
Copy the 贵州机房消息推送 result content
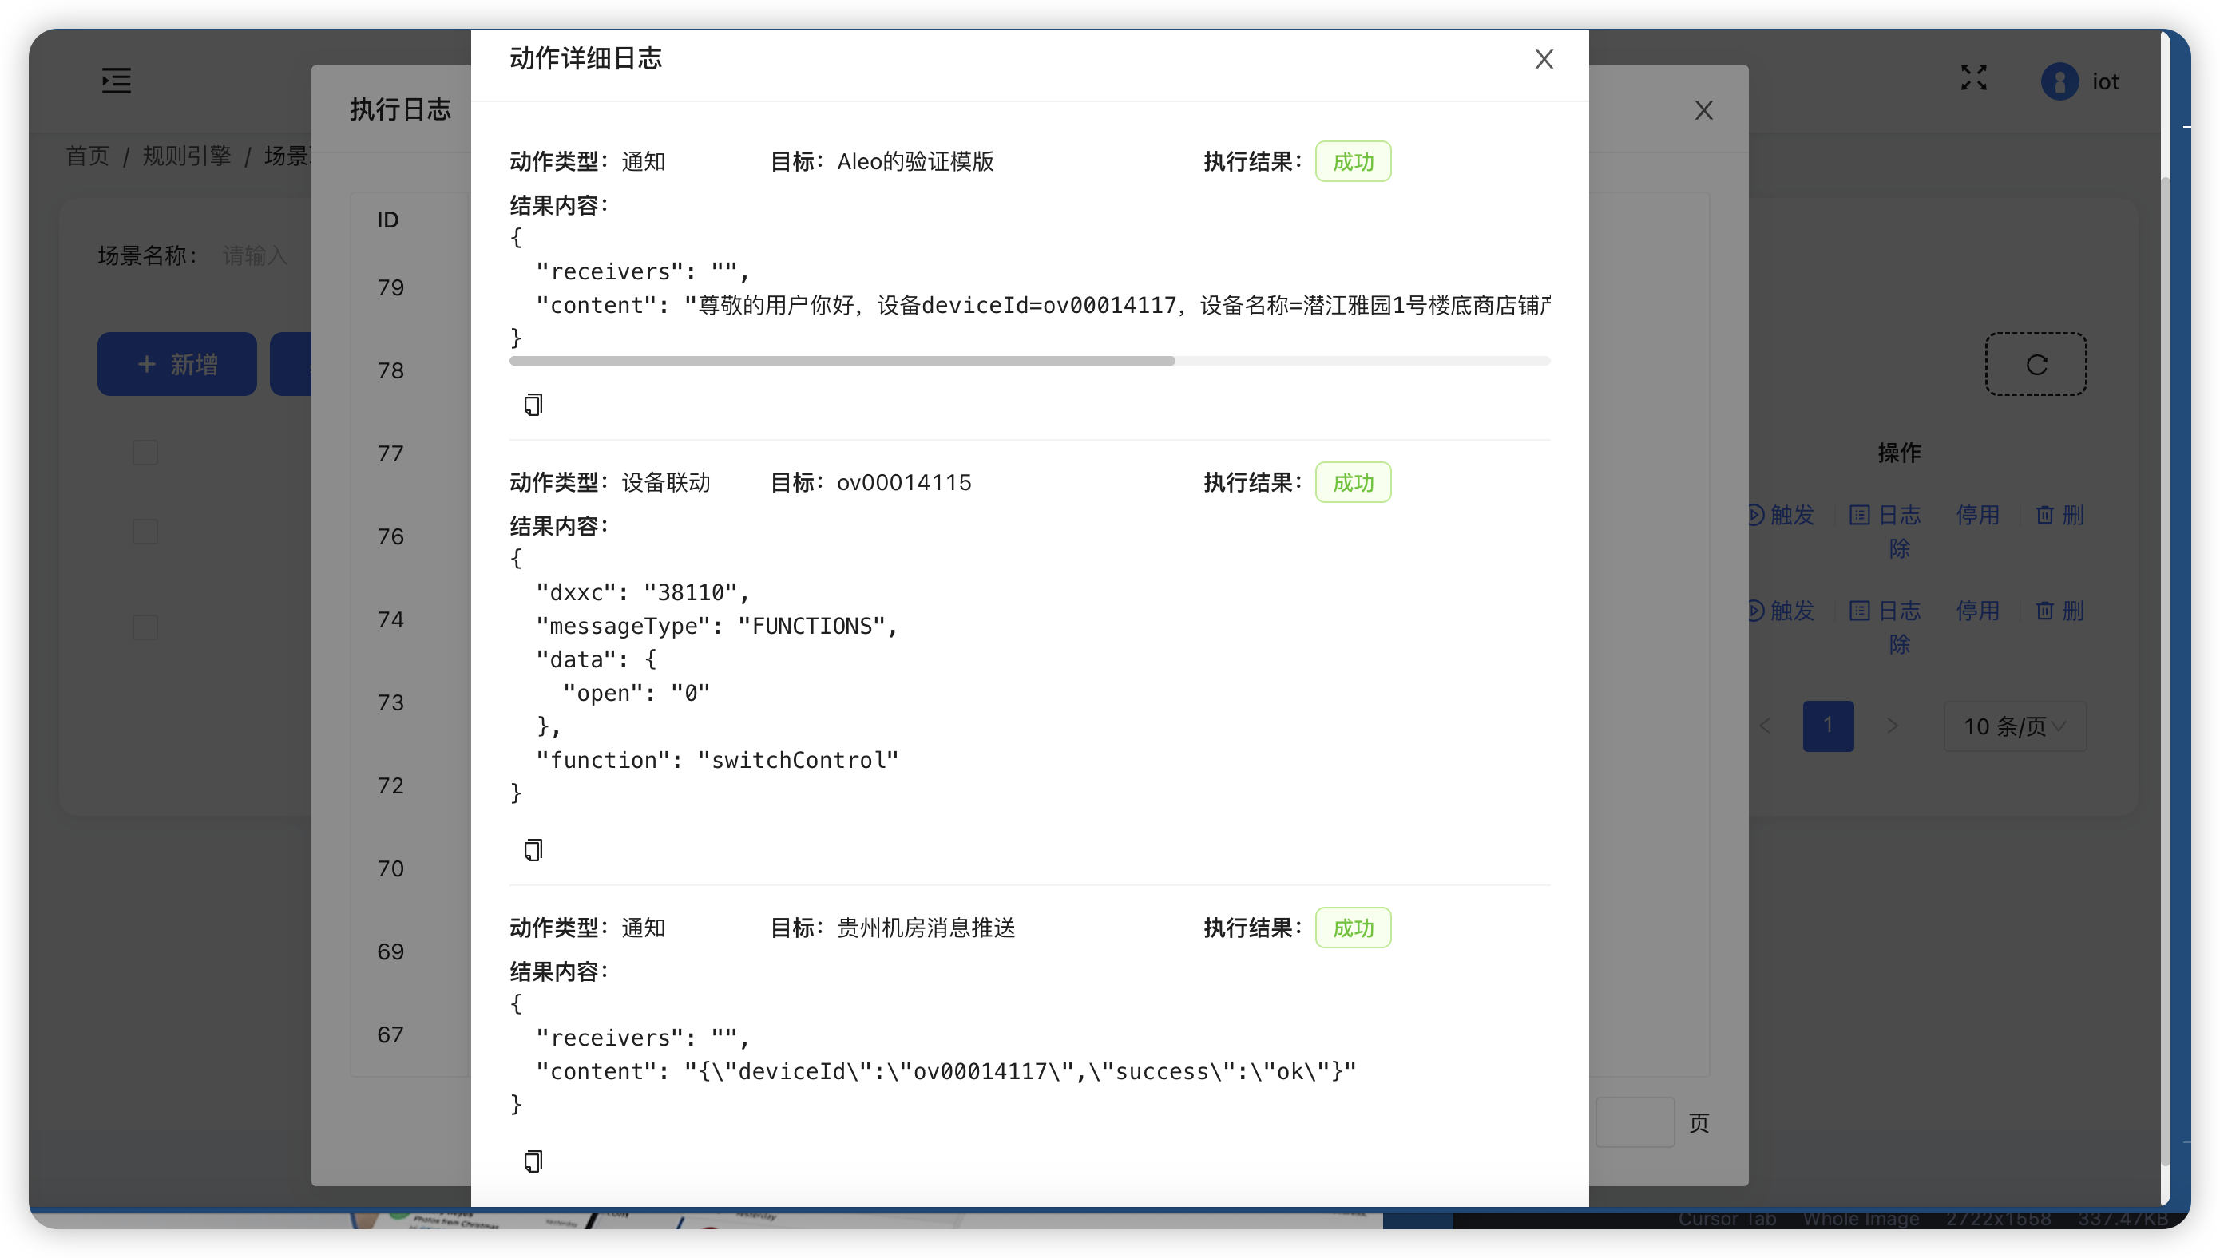click(533, 1161)
